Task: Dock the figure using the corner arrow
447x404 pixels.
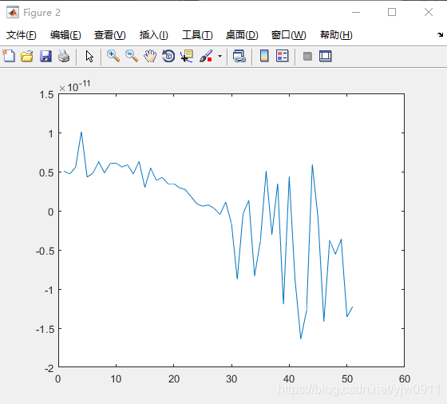Action: coord(440,35)
